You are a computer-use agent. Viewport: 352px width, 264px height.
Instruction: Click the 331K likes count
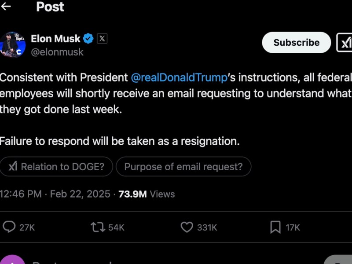click(207, 227)
